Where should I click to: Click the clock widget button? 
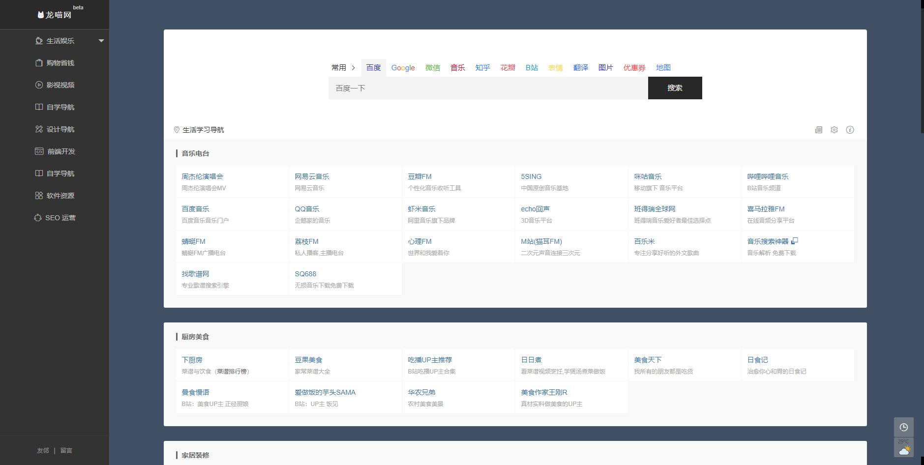click(904, 427)
